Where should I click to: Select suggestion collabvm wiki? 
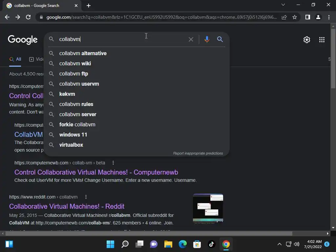137,63
